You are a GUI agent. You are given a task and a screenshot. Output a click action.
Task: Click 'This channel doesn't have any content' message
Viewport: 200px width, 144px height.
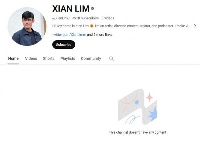[x=137, y=132]
